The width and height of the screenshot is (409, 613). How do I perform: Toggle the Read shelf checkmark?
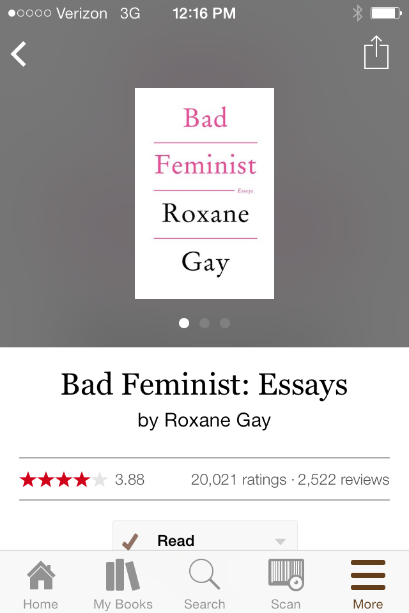130,541
